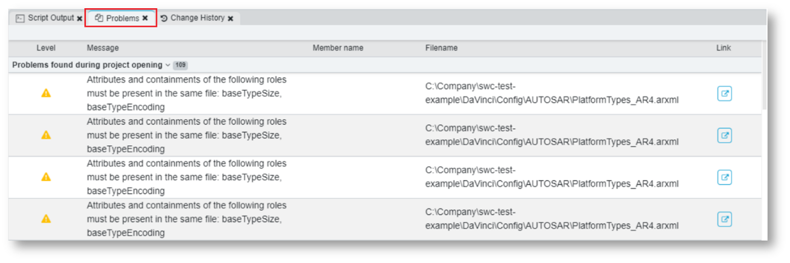Close the Problems tab
The width and height of the screenshot is (790, 263).
[145, 18]
